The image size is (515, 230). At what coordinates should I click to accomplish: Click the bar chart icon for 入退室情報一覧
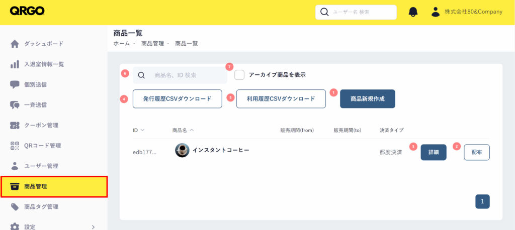click(x=15, y=64)
